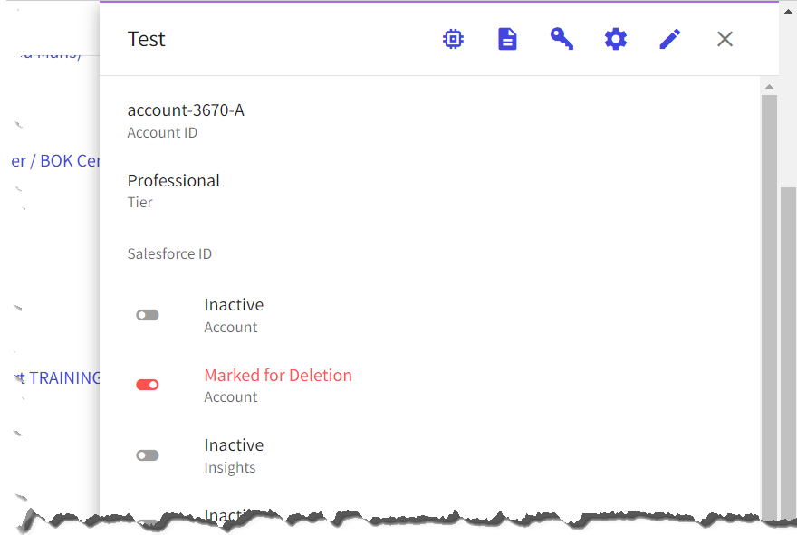The width and height of the screenshot is (797, 535).
Task: Click the Marked for Deletion label
Action: pyautogui.click(x=278, y=376)
